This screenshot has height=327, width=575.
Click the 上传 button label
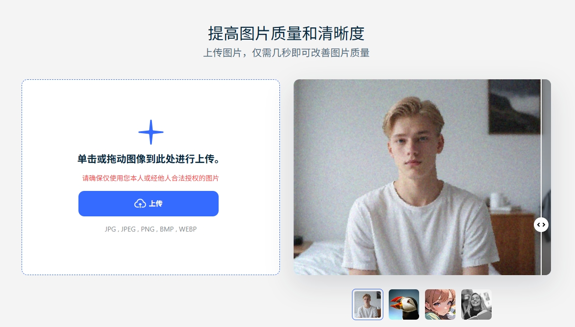pyautogui.click(x=155, y=204)
